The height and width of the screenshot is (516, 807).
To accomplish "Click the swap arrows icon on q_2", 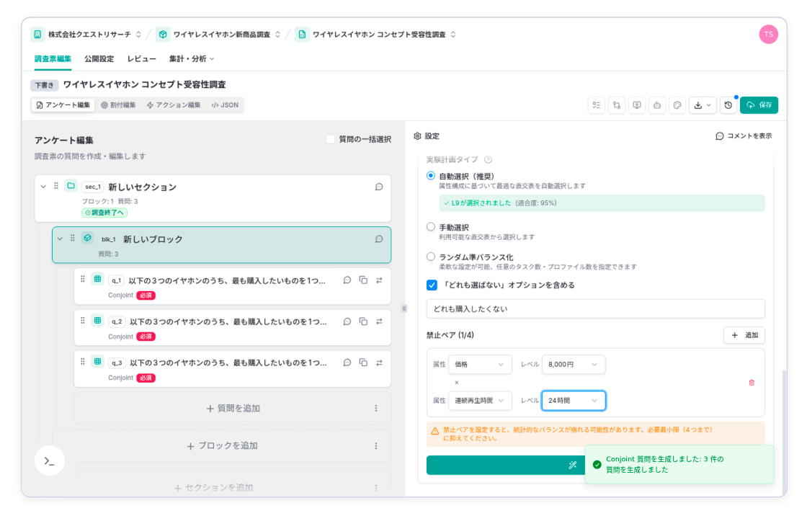I will (x=379, y=321).
